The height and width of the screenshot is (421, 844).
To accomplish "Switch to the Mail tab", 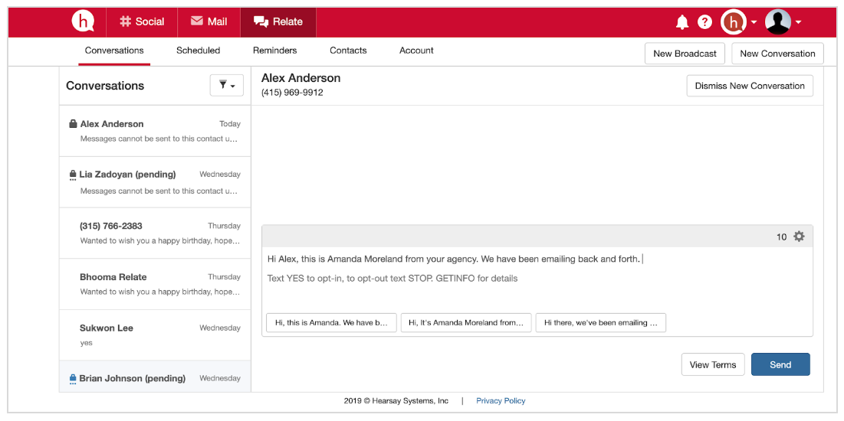I will (x=209, y=22).
